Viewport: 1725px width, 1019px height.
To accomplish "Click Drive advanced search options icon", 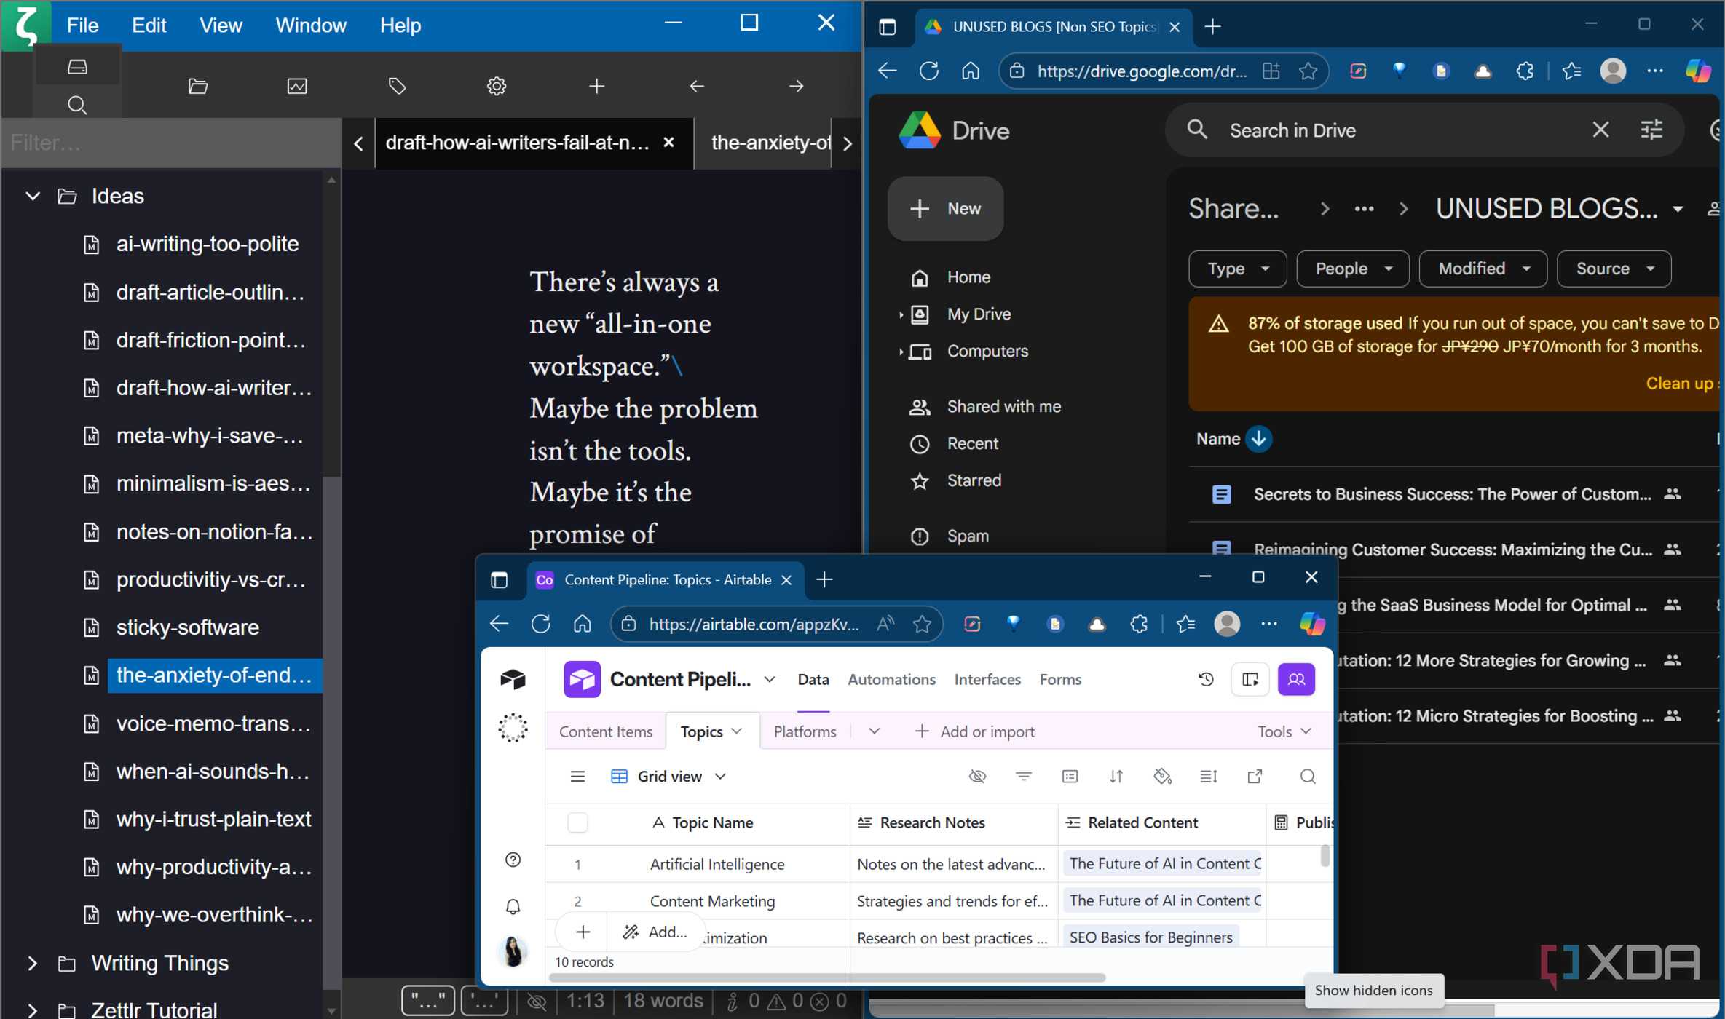I will 1651,130.
